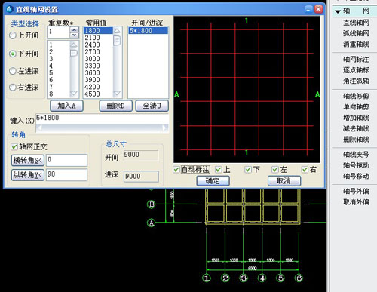The image size is (377, 292).
Task: Click scroll-up arrow of repeat number list
Action: pos(74,45)
